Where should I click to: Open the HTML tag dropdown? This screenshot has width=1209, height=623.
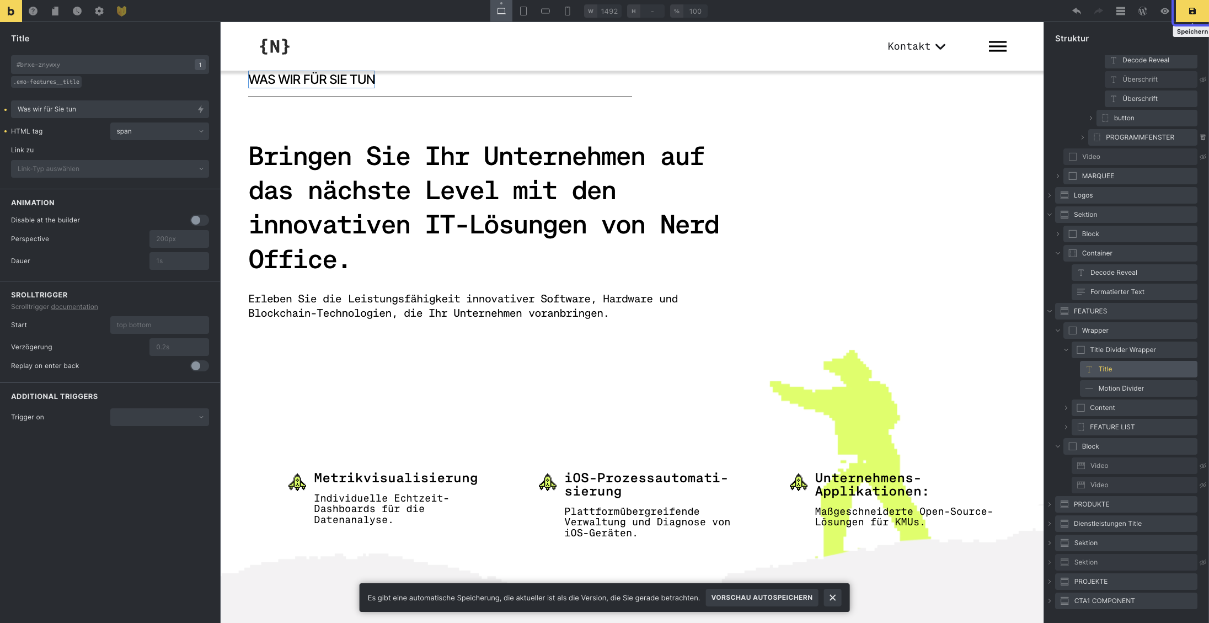(159, 131)
